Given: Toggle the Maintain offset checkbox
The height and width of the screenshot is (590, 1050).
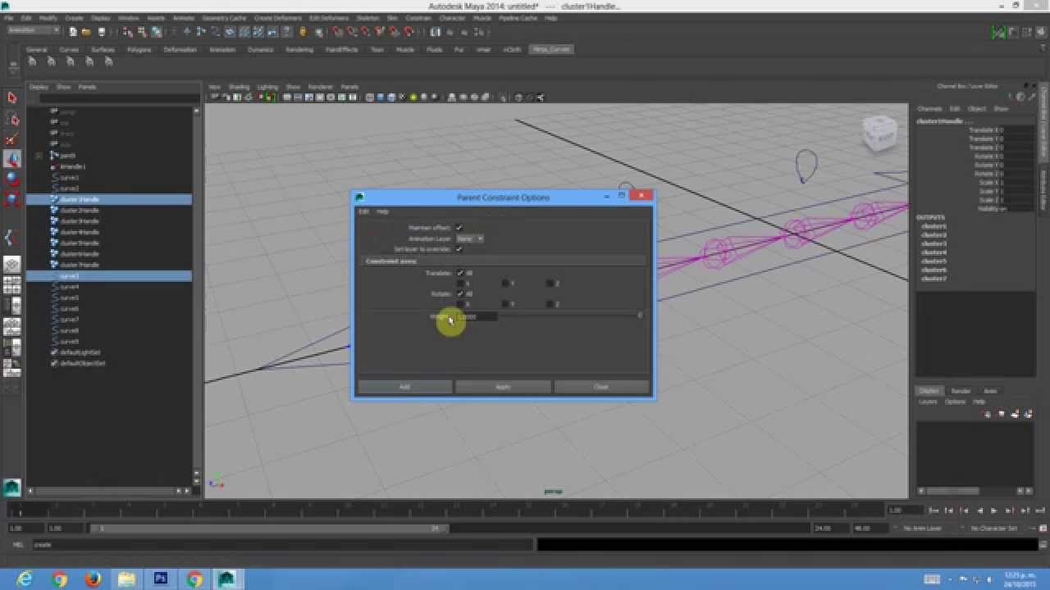Looking at the screenshot, I should 459,227.
